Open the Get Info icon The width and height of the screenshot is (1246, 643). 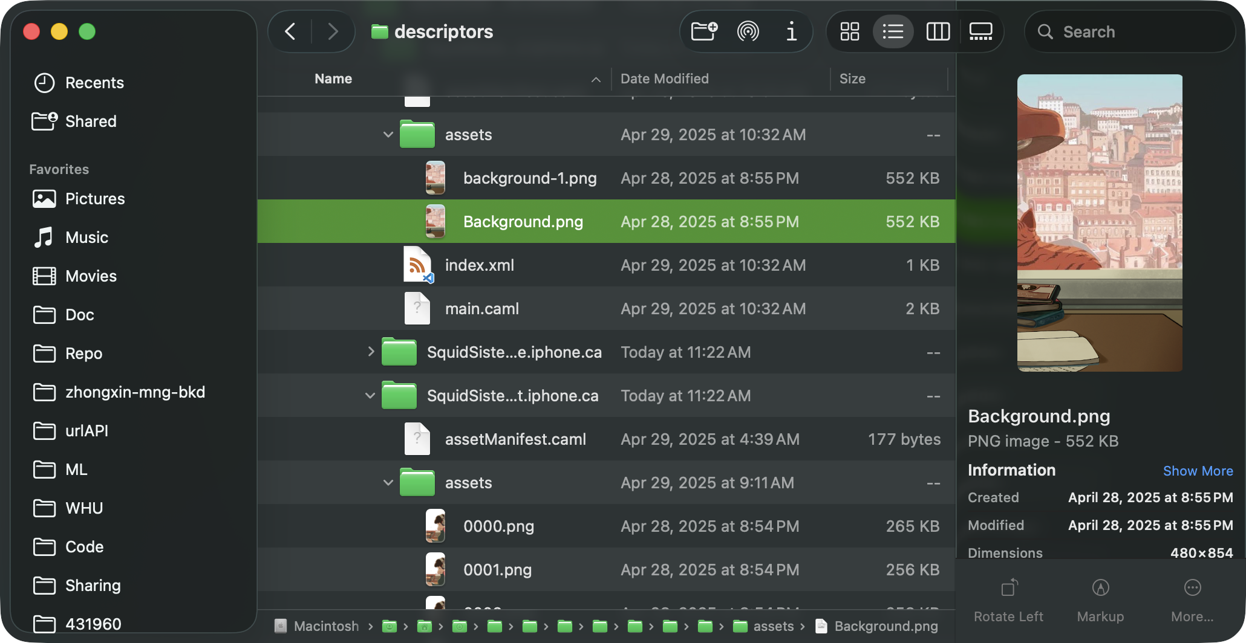pos(791,31)
